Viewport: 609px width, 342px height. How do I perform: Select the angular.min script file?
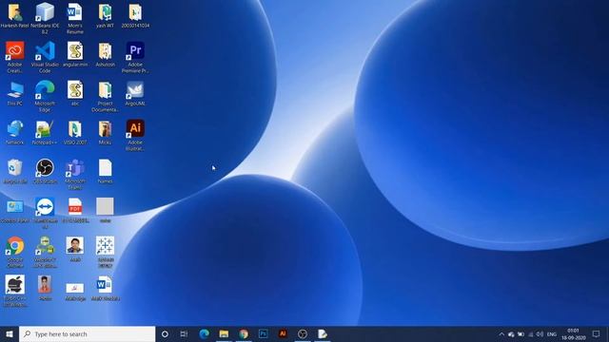(74, 51)
